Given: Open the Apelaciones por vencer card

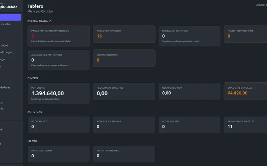Looking at the screenshot, I should 59,60.
